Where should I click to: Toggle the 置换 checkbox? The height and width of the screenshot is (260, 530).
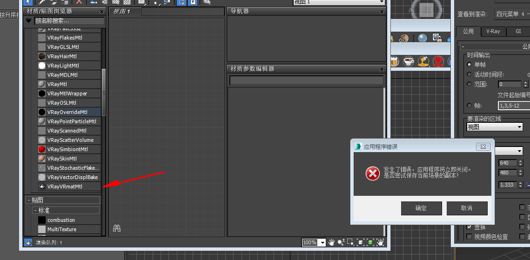click(x=469, y=227)
